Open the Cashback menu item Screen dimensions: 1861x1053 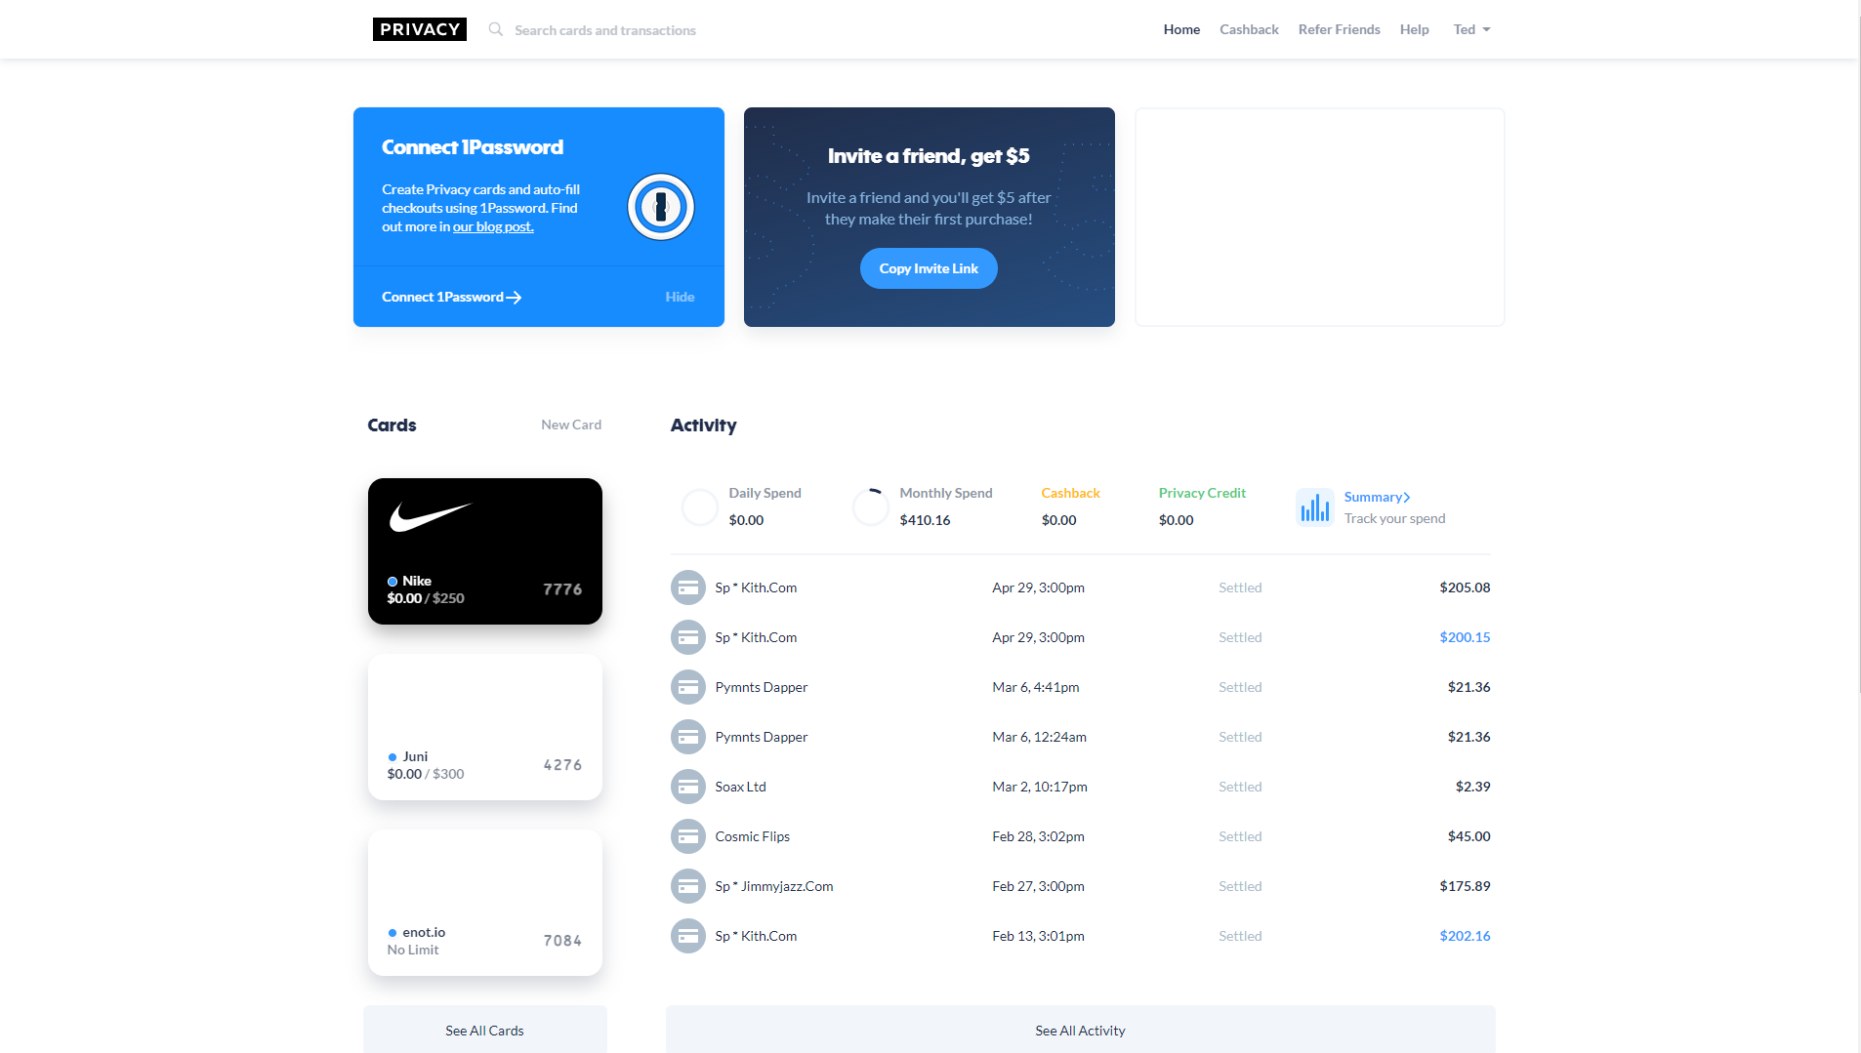(x=1249, y=29)
